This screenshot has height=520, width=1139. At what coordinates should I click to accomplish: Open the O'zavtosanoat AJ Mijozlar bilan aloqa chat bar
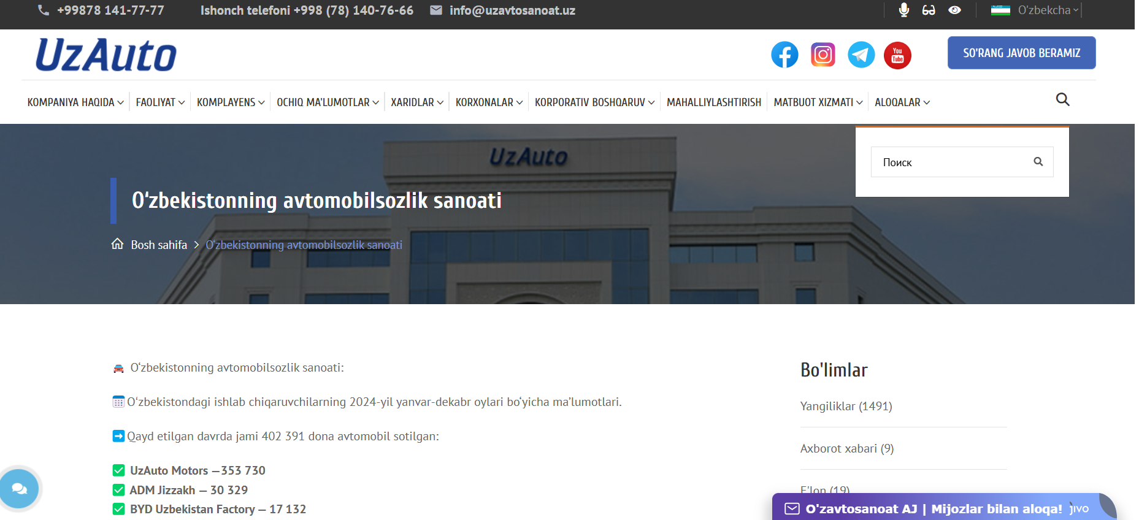click(x=943, y=508)
